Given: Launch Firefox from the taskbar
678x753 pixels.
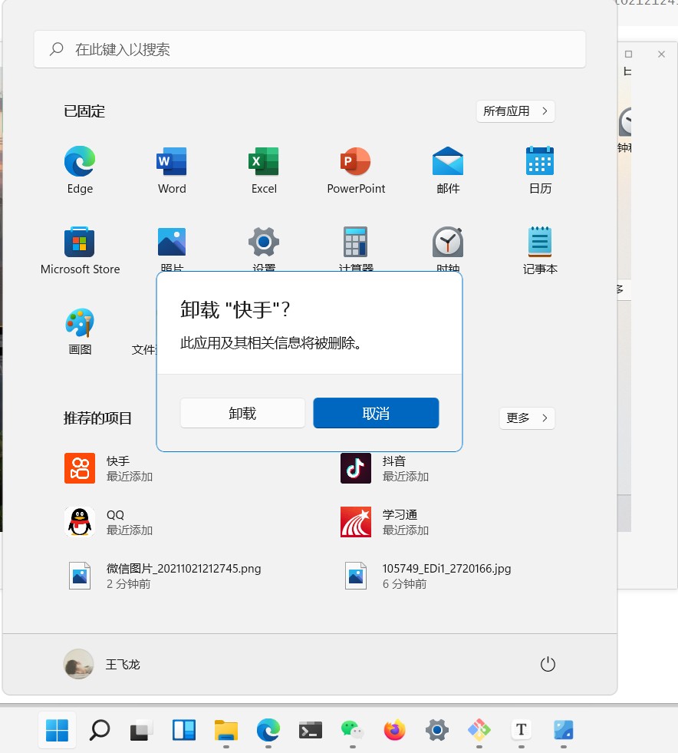Looking at the screenshot, I should 395,730.
